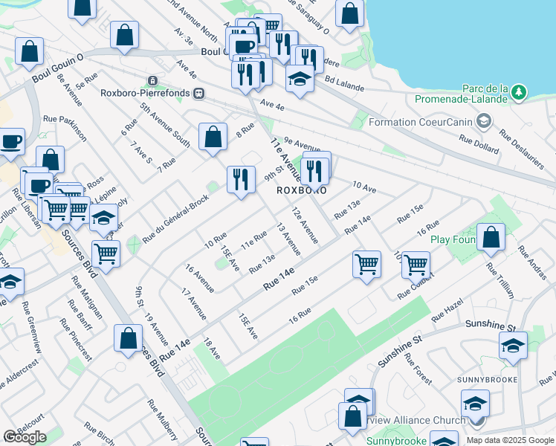Select the Play Fountain park label
The width and height of the screenshot is (556, 446).
(453, 240)
